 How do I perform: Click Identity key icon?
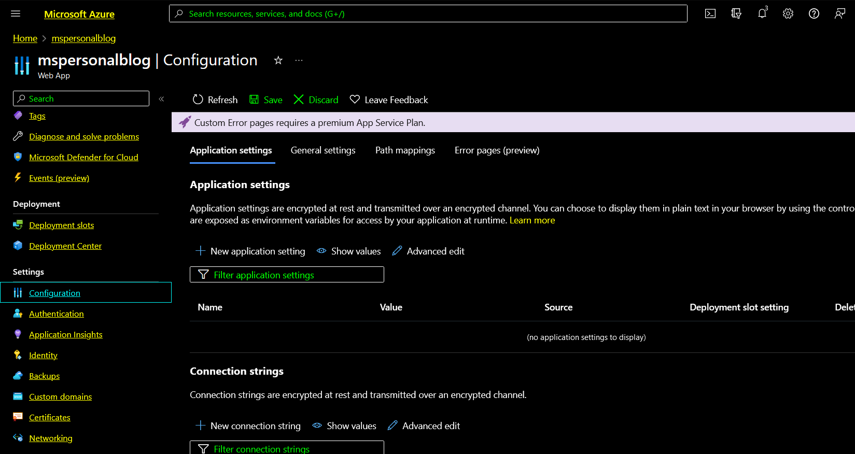tap(18, 355)
